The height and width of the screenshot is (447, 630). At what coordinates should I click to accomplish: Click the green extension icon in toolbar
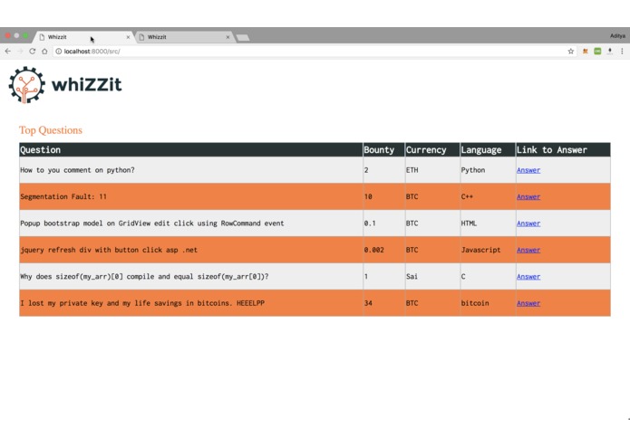pyautogui.click(x=598, y=52)
